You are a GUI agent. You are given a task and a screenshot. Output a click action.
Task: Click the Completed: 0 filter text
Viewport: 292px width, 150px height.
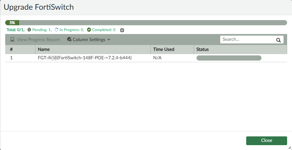click(x=104, y=30)
